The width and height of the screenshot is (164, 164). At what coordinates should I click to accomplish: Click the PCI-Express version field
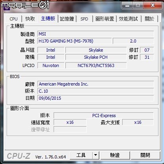(x=104, y=116)
